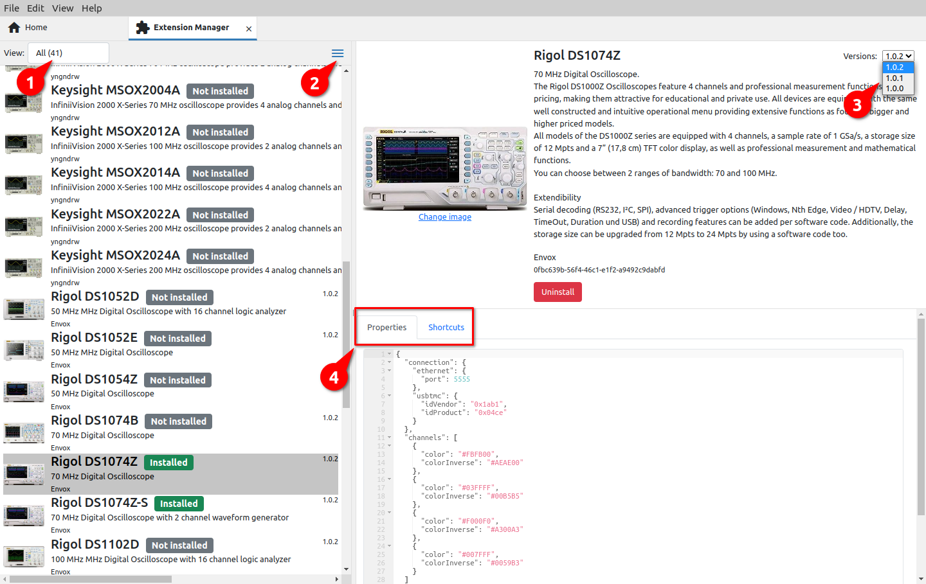Click the Rigol DS1052E title
The height and width of the screenshot is (584, 926).
click(94, 338)
